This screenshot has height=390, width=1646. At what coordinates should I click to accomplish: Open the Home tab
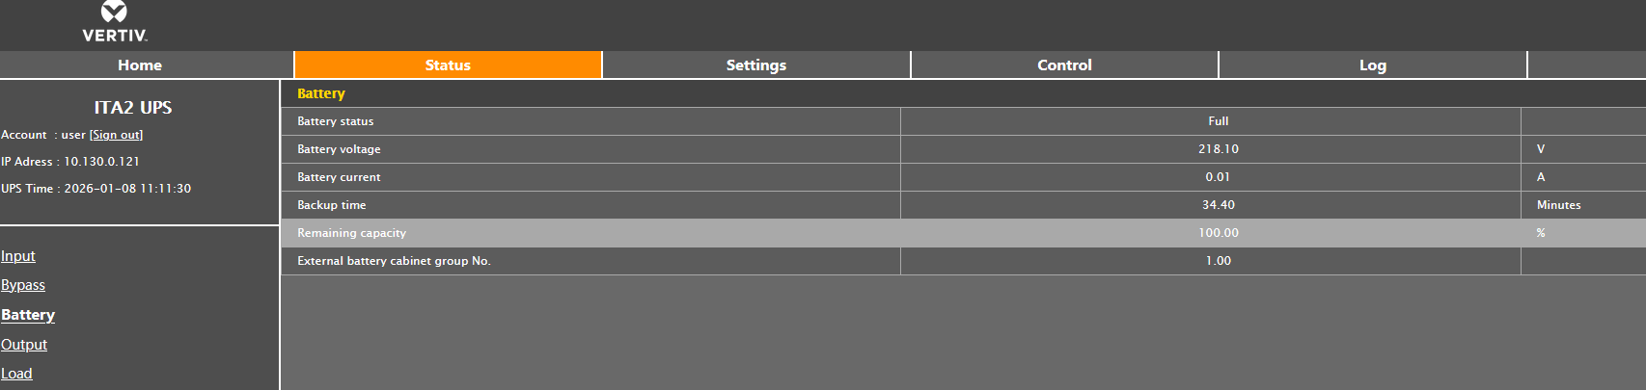click(140, 65)
